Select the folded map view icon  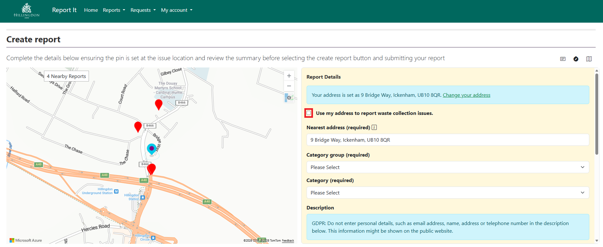pyautogui.click(x=589, y=59)
